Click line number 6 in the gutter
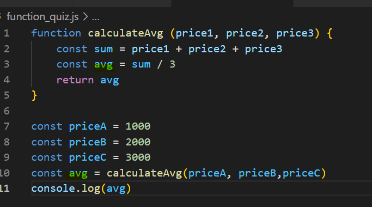 pyautogui.click(x=7, y=111)
